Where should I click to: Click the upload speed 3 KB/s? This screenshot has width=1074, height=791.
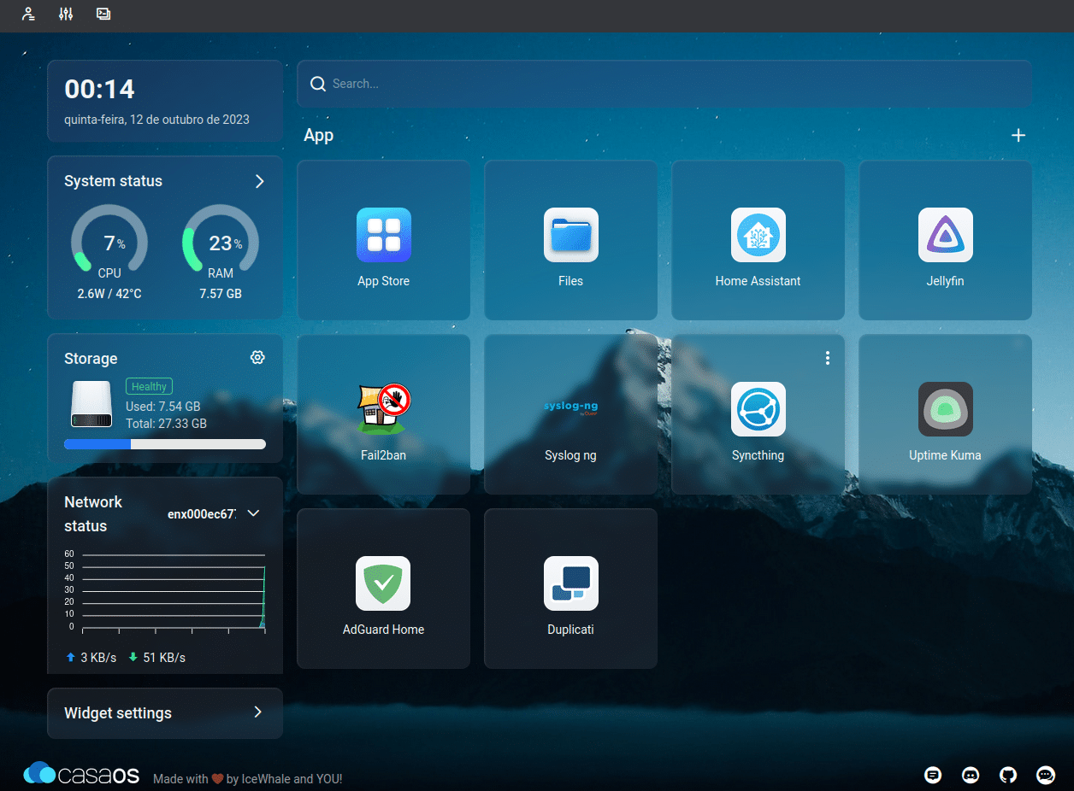click(91, 658)
